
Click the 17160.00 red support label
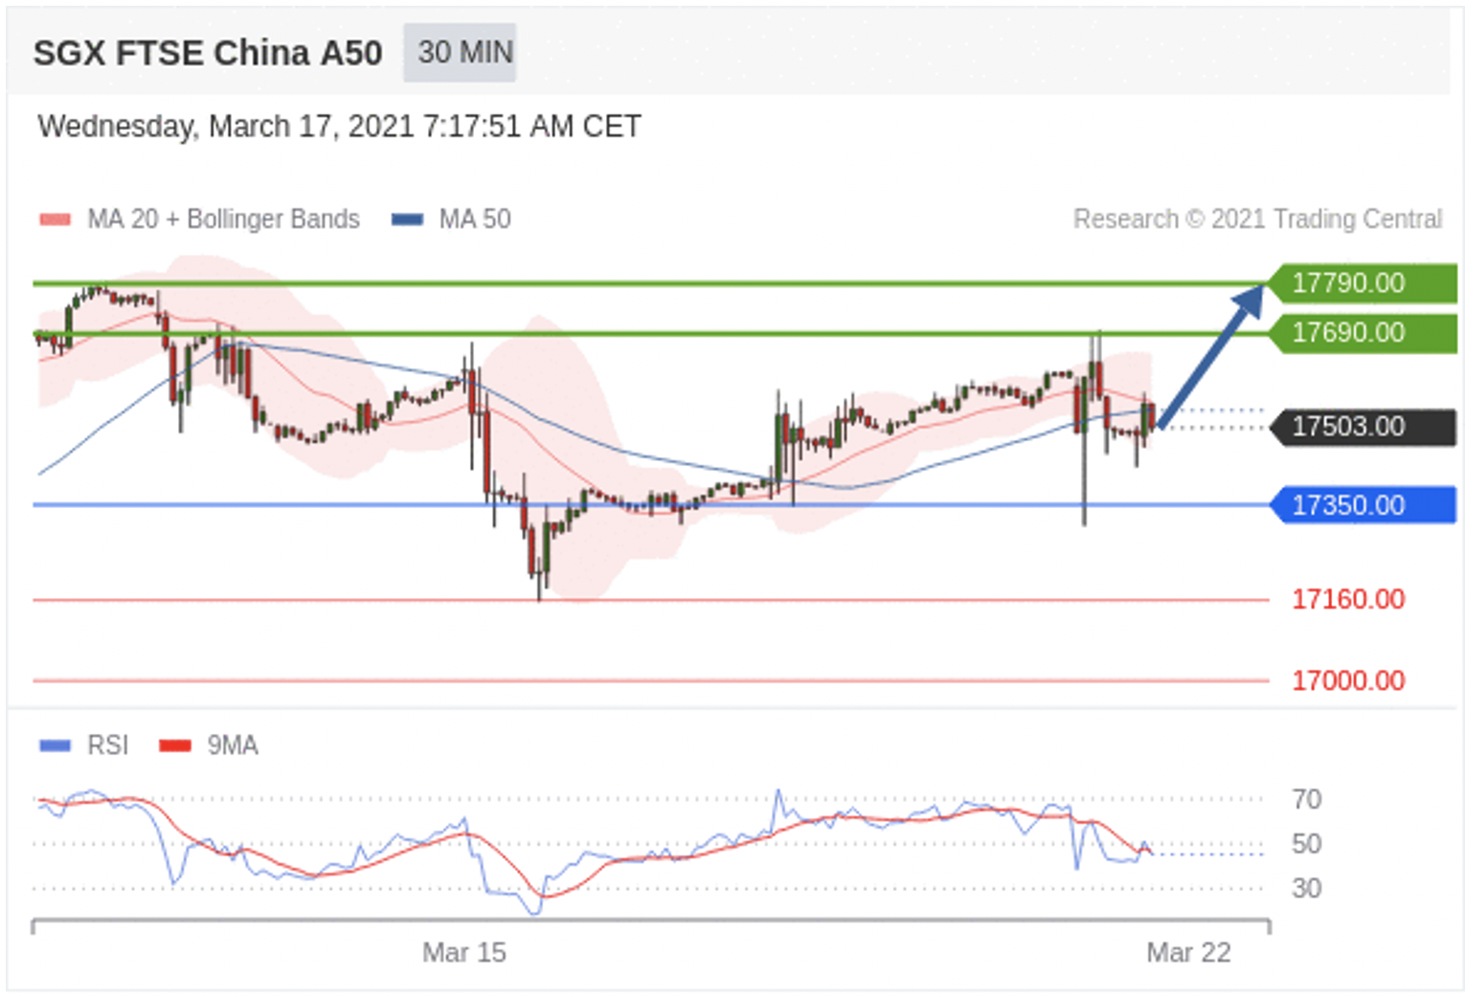click(x=1347, y=600)
